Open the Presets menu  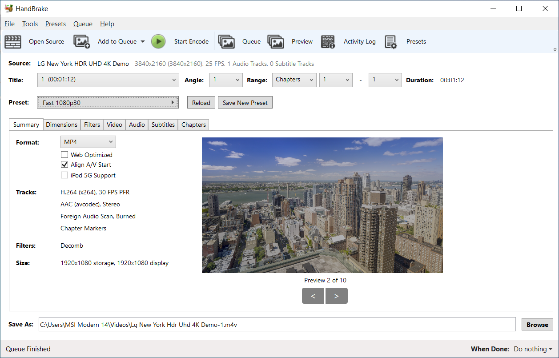click(55, 24)
